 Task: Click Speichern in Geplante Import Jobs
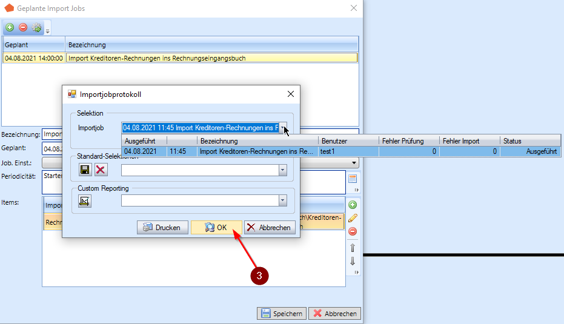(x=282, y=314)
